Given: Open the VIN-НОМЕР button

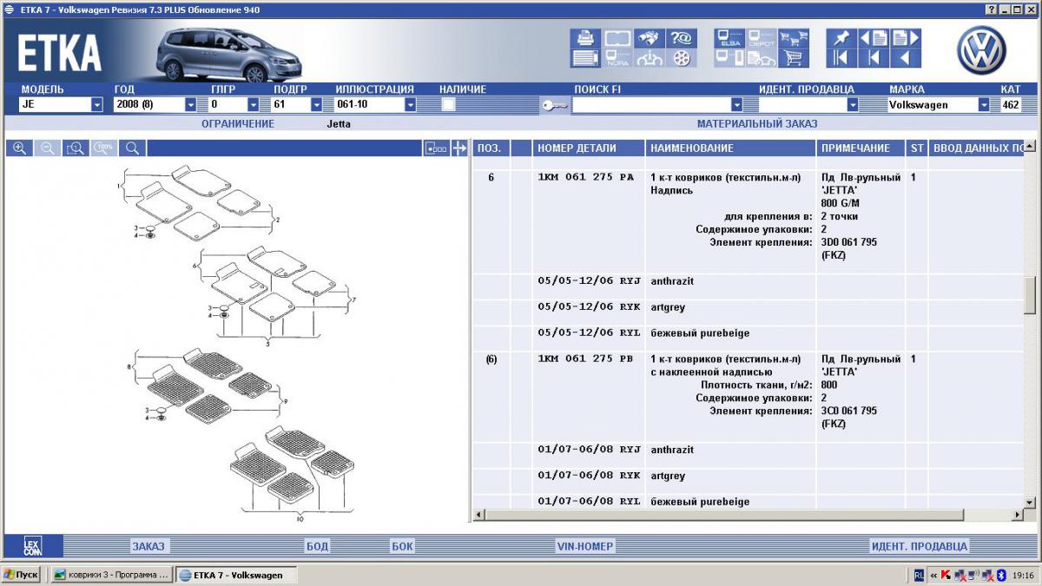Looking at the screenshot, I should coord(585,546).
